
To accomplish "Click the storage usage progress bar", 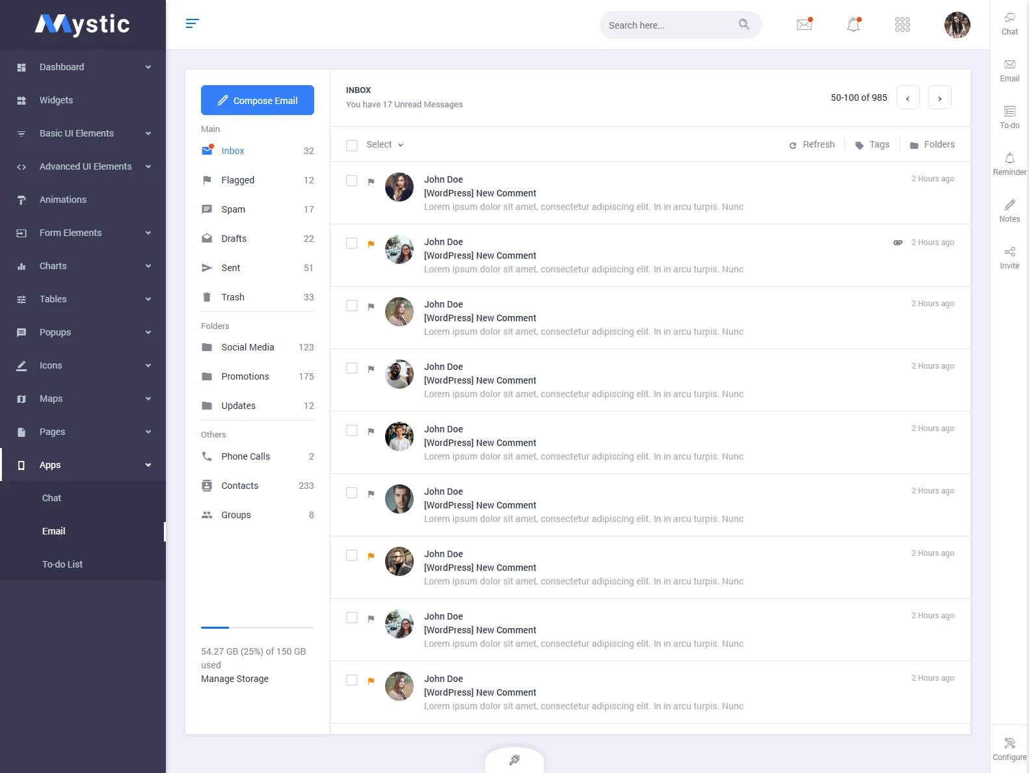I will pyautogui.click(x=258, y=627).
